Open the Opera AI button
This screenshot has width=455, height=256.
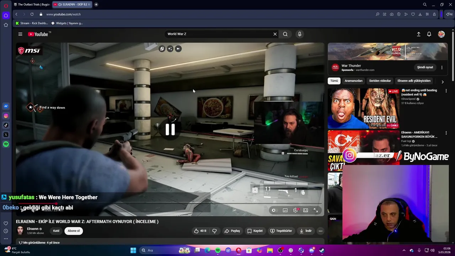pos(449,14)
